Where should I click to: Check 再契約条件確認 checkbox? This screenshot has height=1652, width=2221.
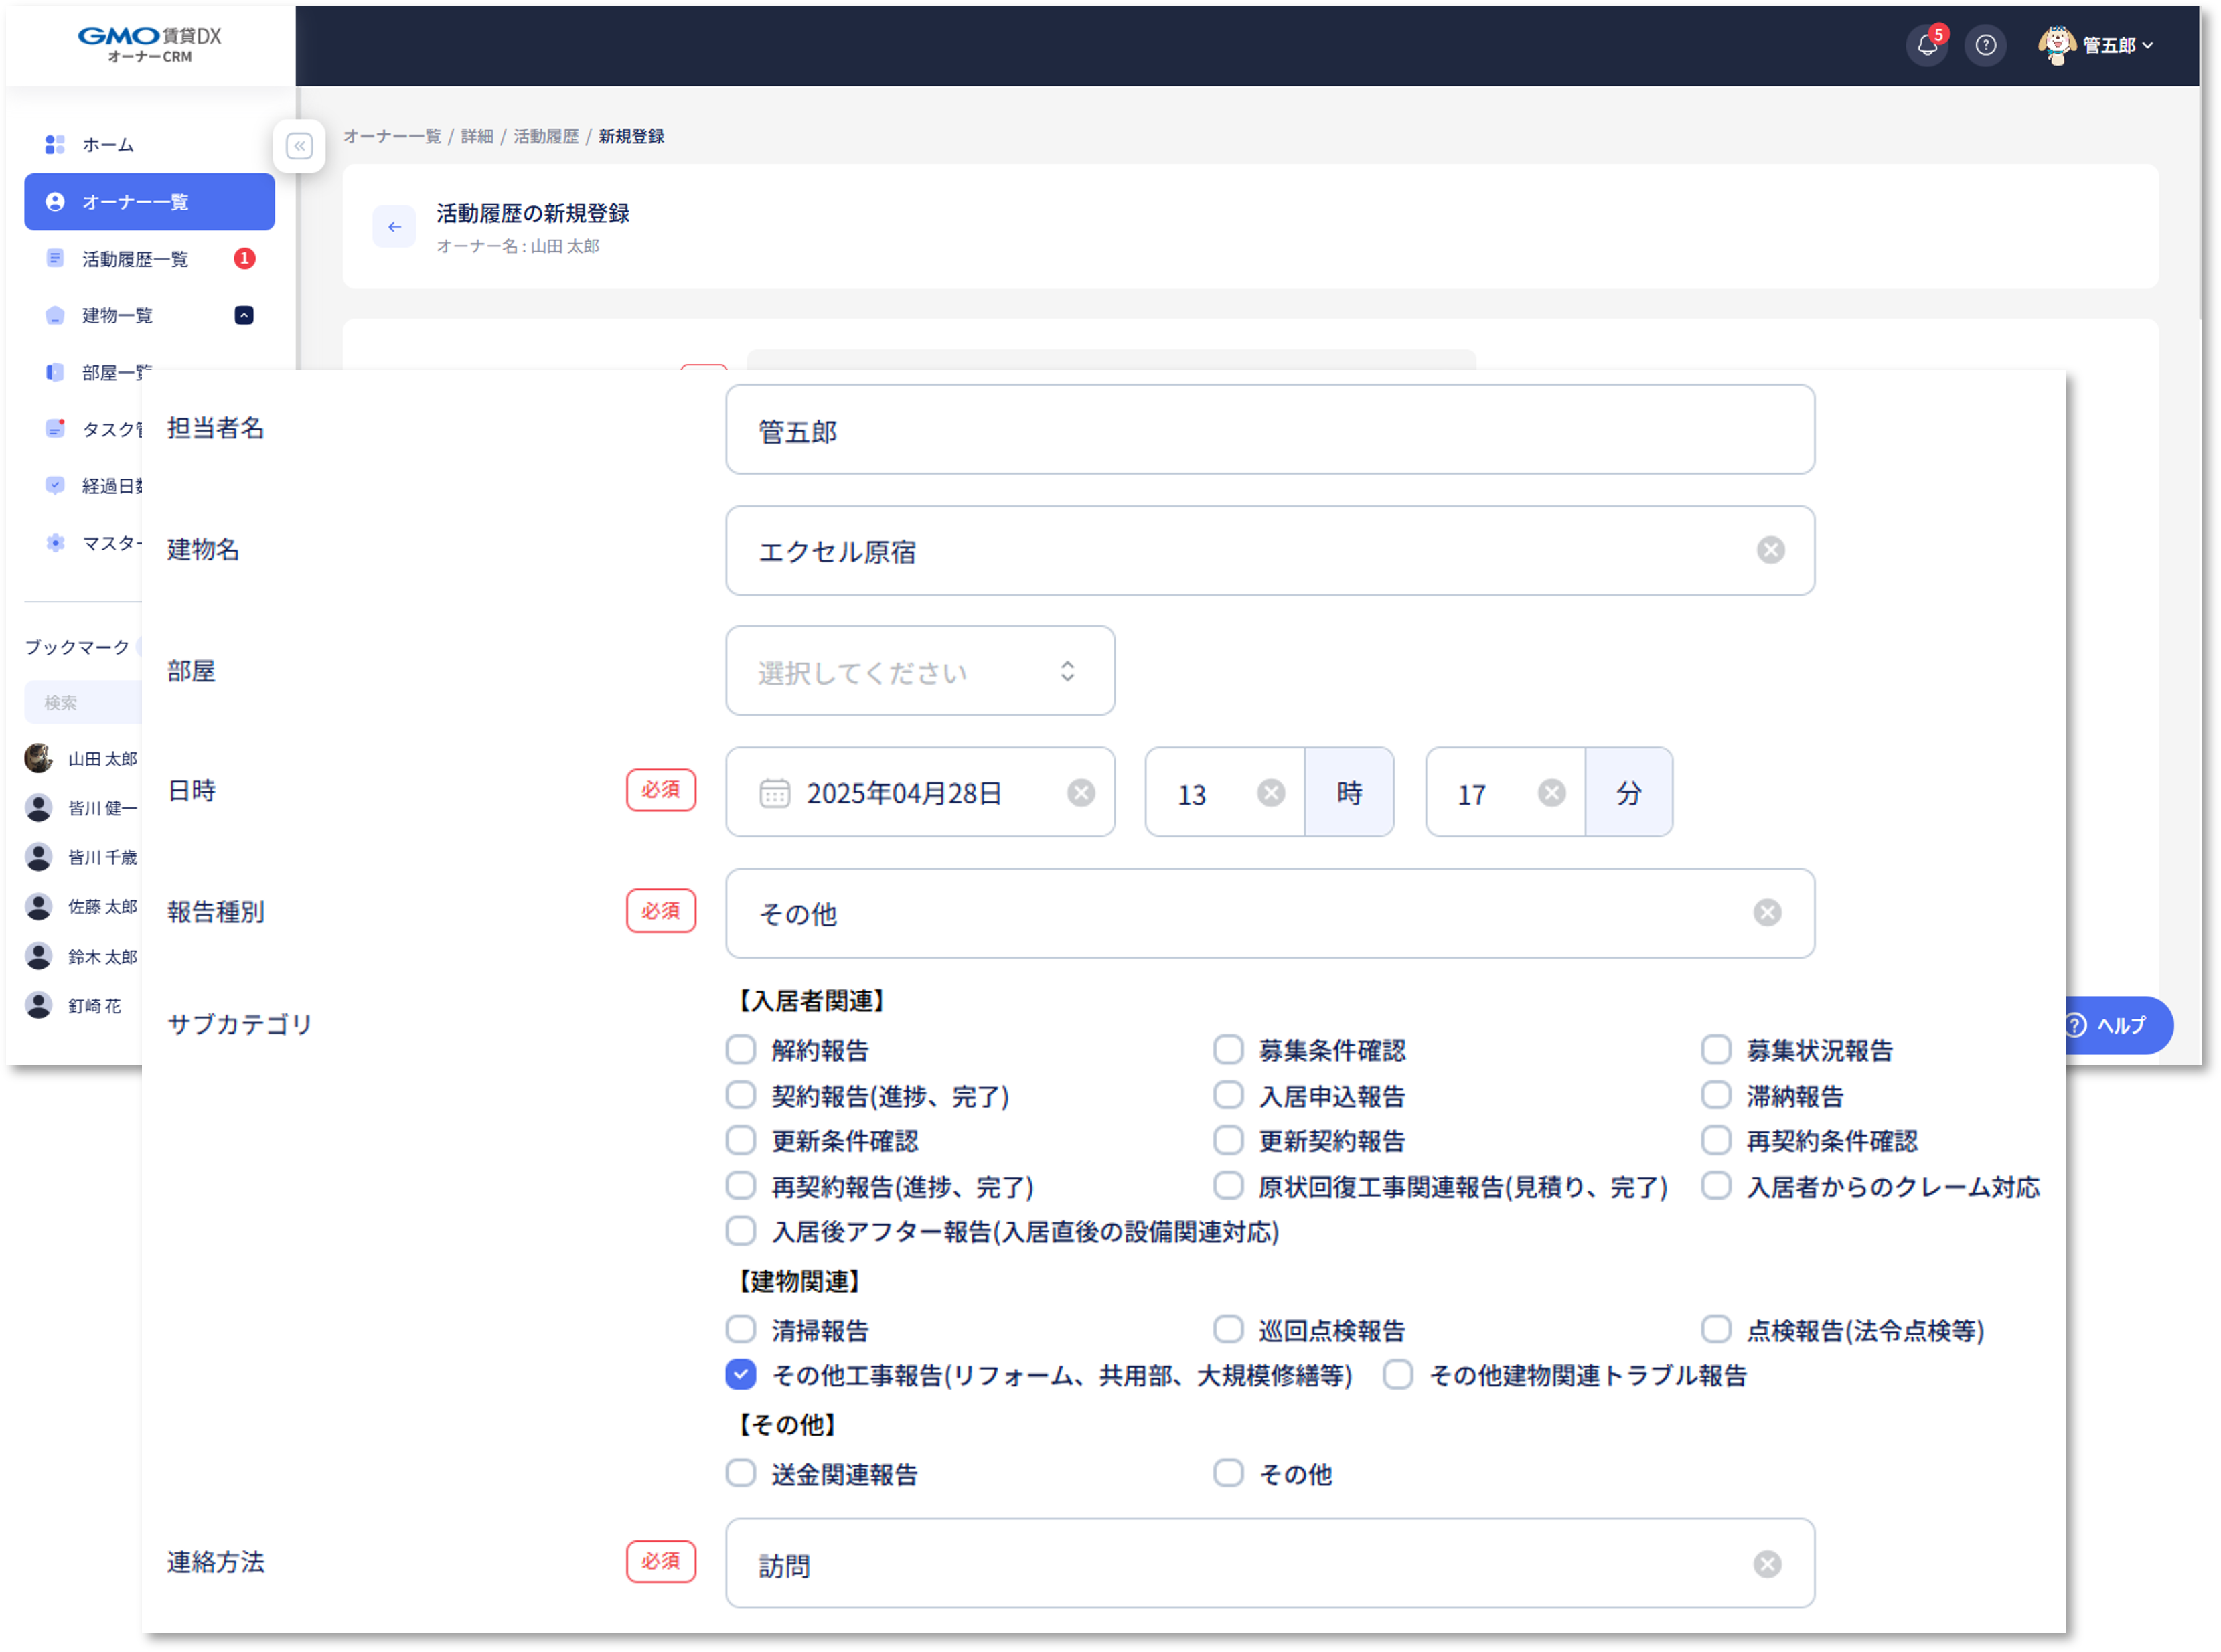click(x=1717, y=1141)
